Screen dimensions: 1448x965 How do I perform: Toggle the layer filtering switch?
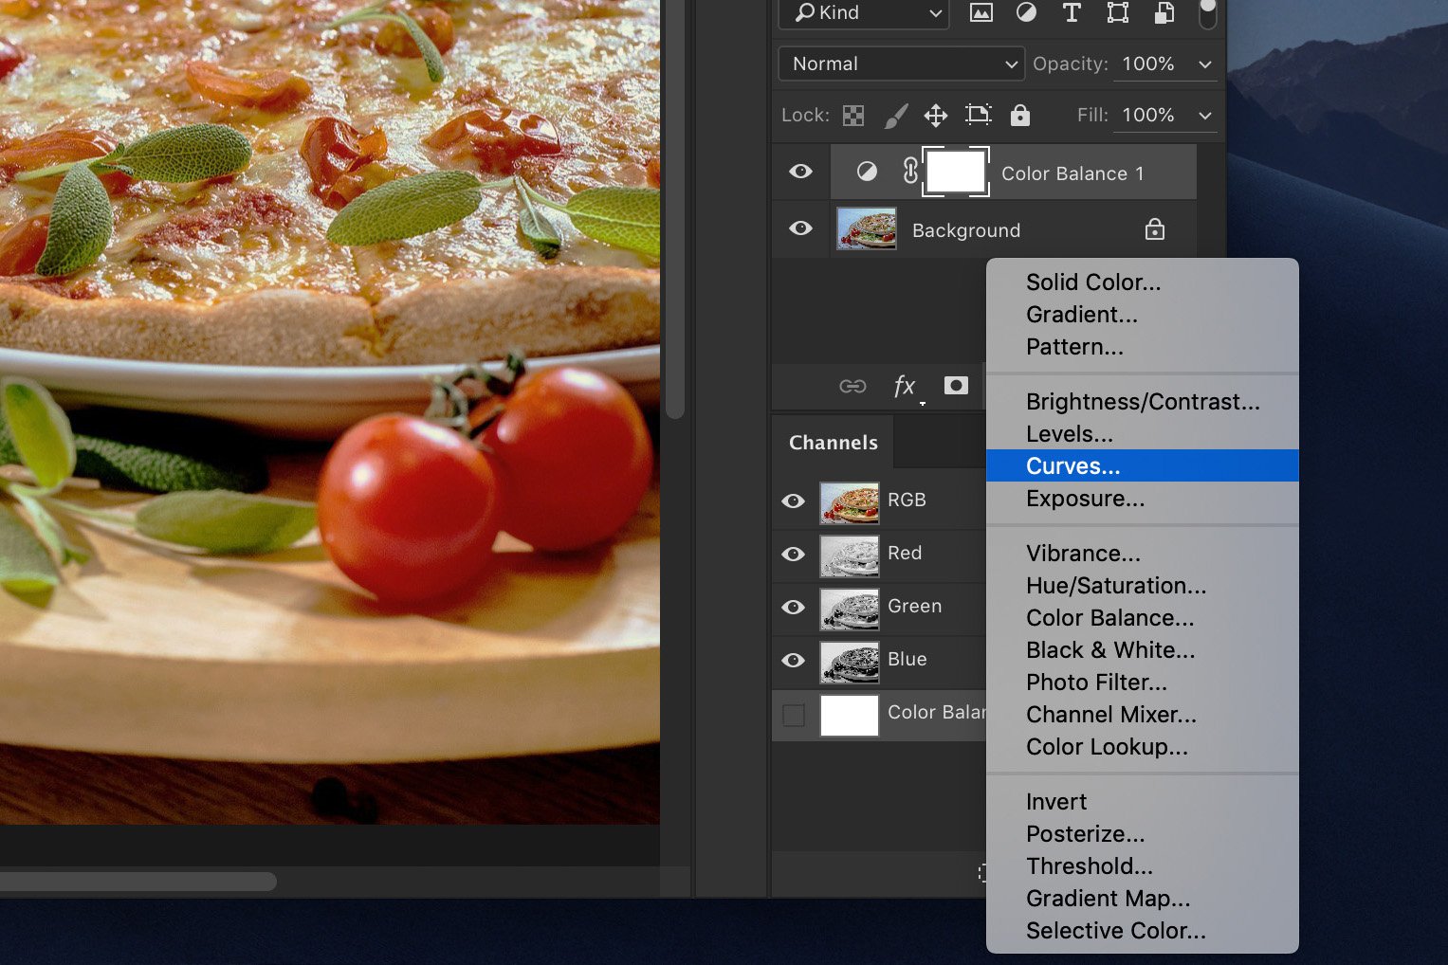point(1206,13)
